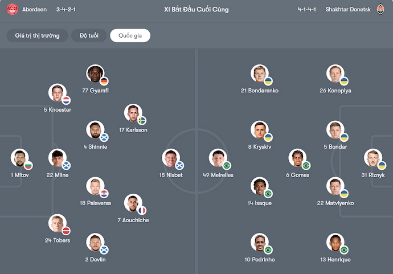393x274 pixels.
Task: Open Gyamfi's player photo
Action: tap(95, 73)
